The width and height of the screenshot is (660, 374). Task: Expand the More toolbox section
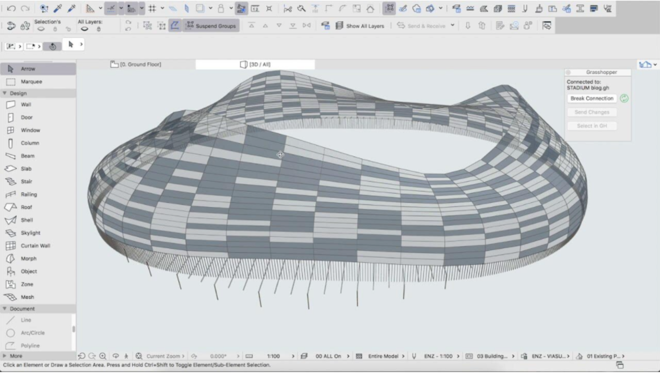5,356
